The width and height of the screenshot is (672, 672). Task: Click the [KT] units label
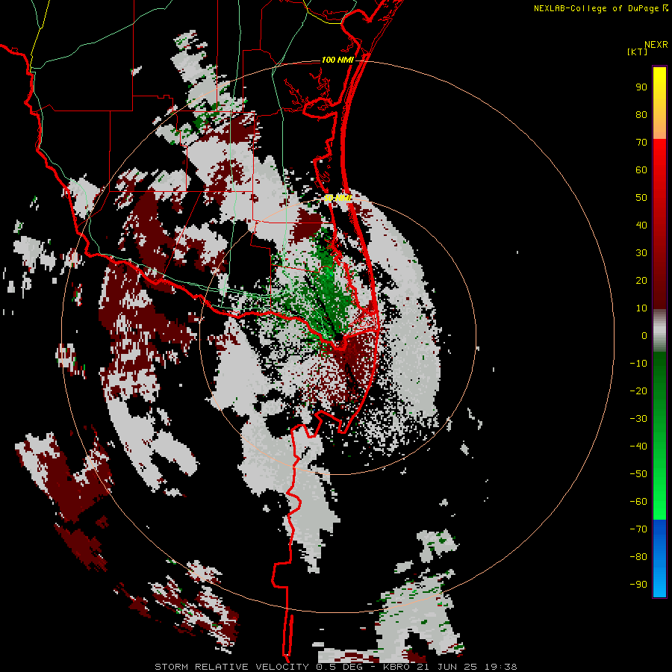point(637,52)
